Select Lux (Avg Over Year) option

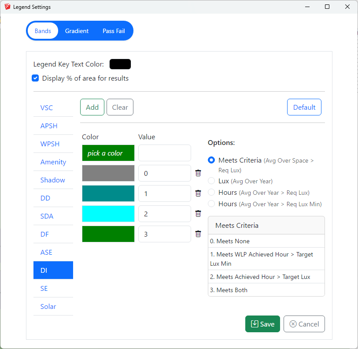point(211,181)
